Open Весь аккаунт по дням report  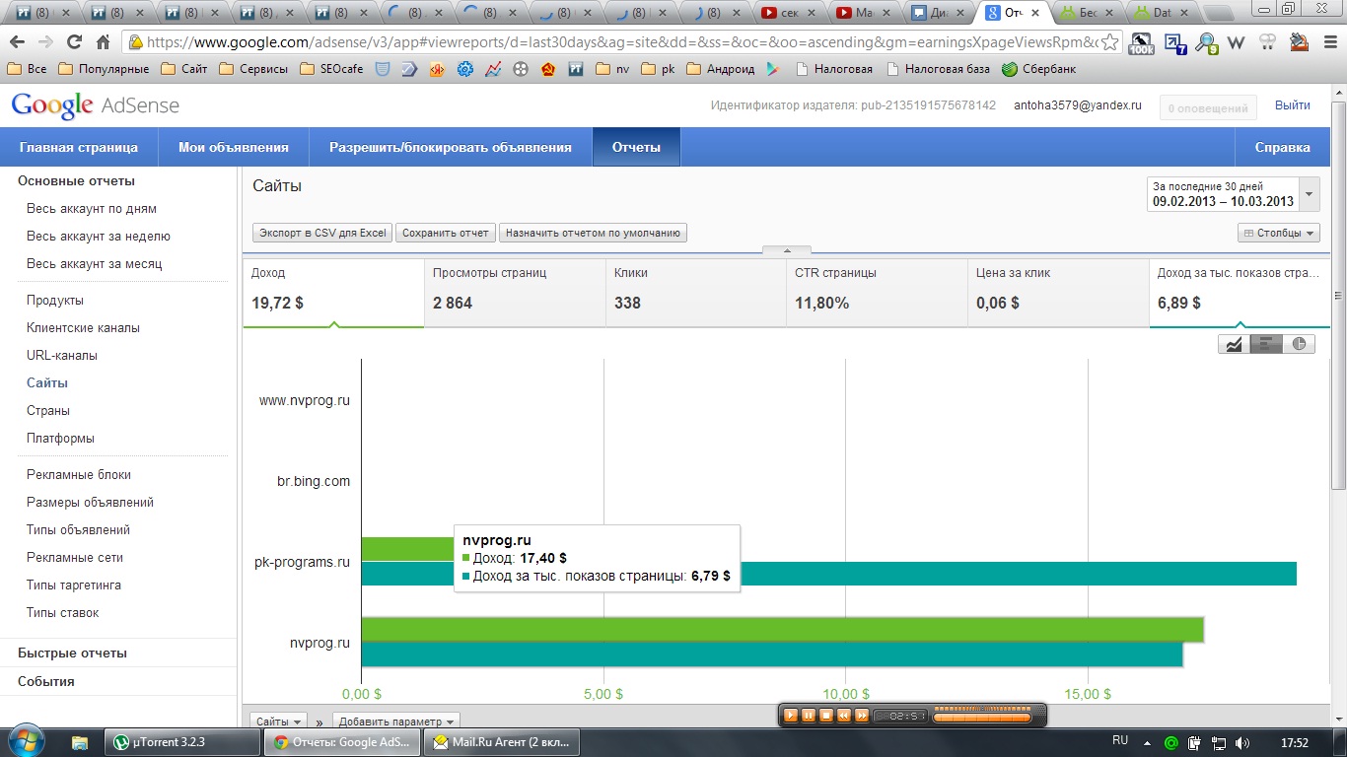click(92, 209)
